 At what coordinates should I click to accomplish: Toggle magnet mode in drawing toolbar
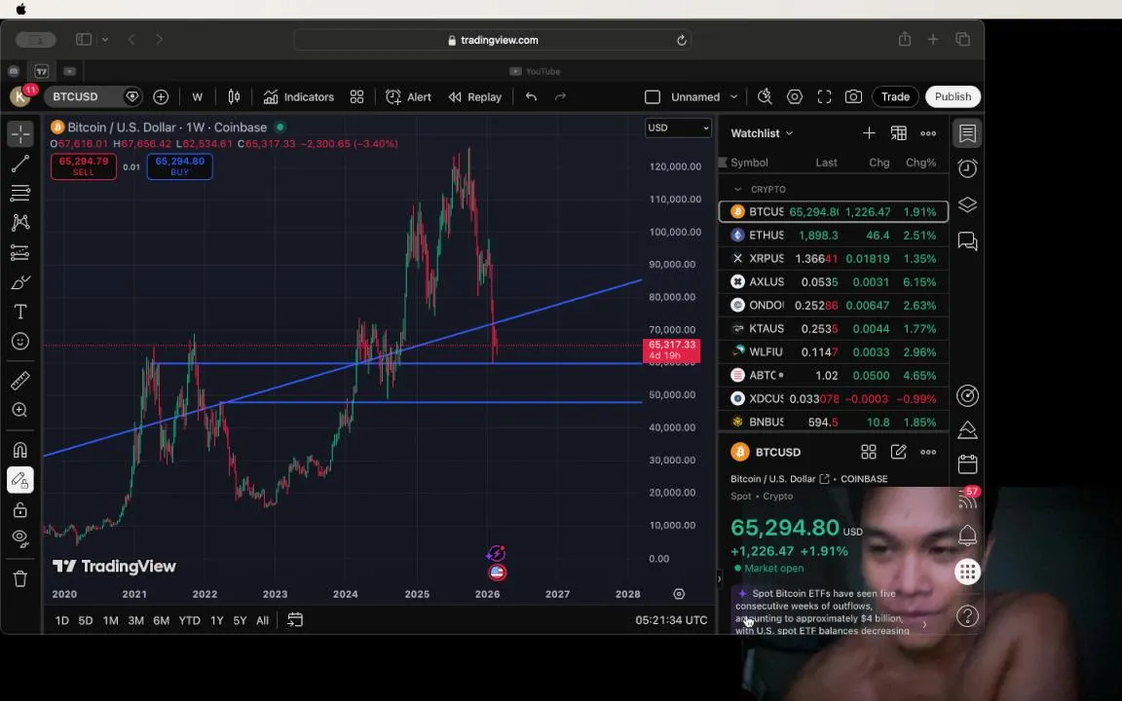pyautogui.click(x=20, y=450)
